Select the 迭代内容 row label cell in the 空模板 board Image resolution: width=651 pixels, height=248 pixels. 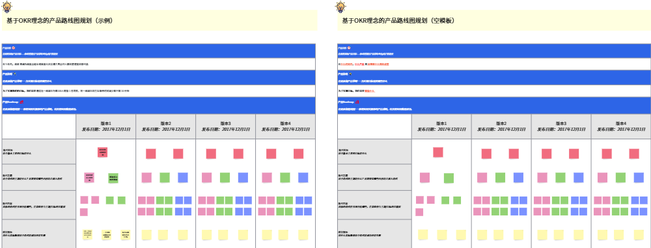pyautogui.click(x=374, y=205)
